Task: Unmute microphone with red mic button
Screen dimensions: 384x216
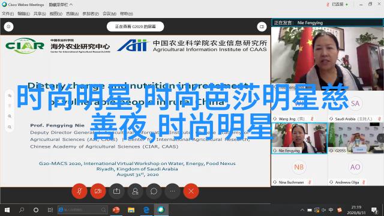Action: pyautogui.click(x=79, y=191)
